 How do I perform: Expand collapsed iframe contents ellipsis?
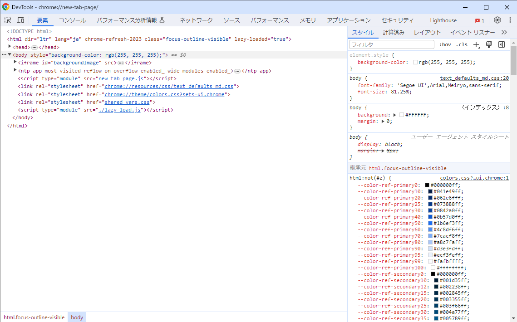click(121, 63)
